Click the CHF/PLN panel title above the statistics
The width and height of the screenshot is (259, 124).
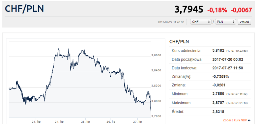coord(179,42)
